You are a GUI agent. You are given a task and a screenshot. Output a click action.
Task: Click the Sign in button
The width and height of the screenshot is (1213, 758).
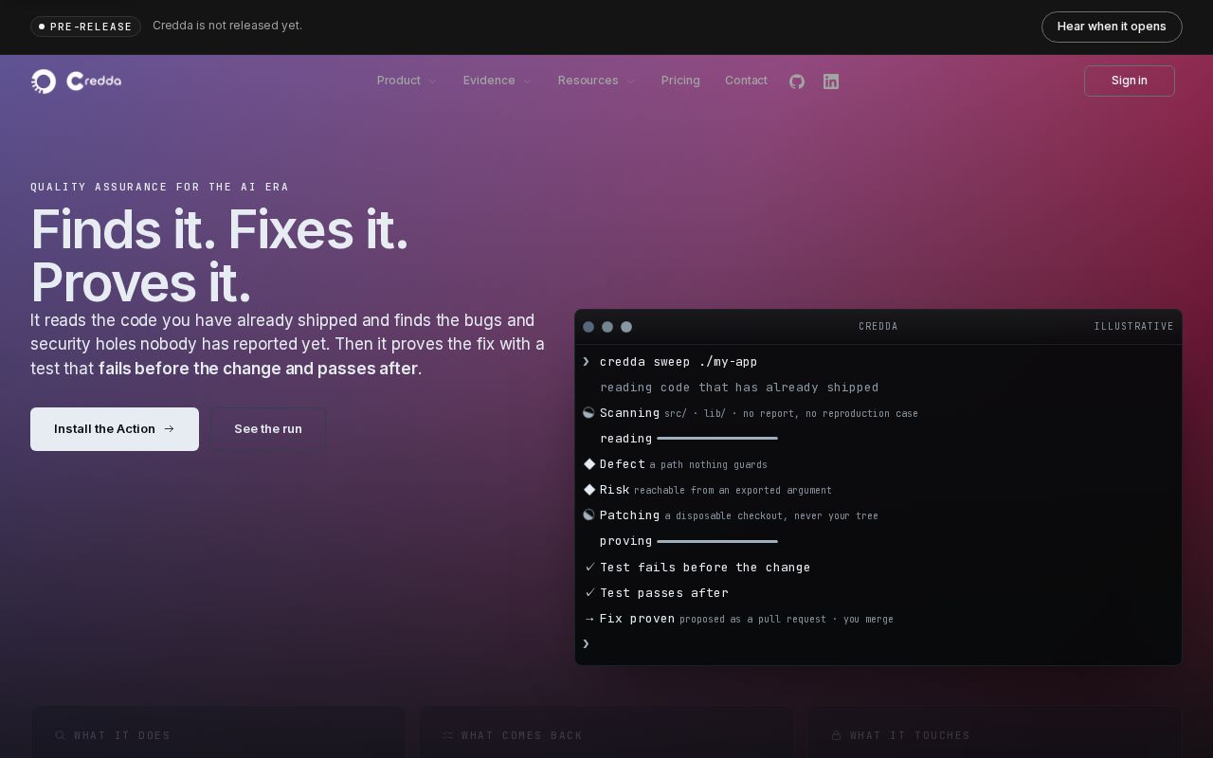pyautogui.click(x=1130, y=81)
